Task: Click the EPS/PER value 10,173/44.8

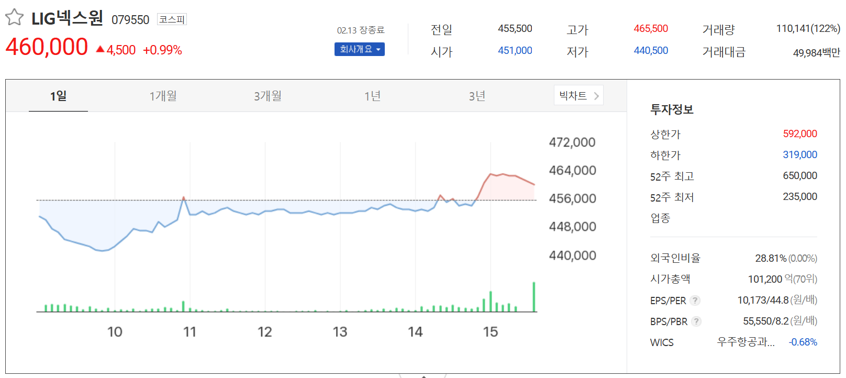Action: [763, 301]
